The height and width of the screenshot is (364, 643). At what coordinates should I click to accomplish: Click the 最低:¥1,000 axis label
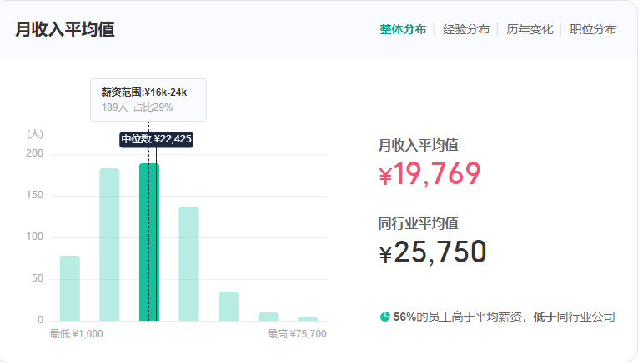77,336
